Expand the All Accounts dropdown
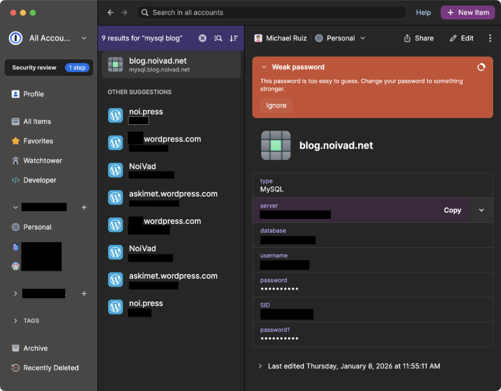This screenshot has width=501, height=391. (x=84, y=38)
